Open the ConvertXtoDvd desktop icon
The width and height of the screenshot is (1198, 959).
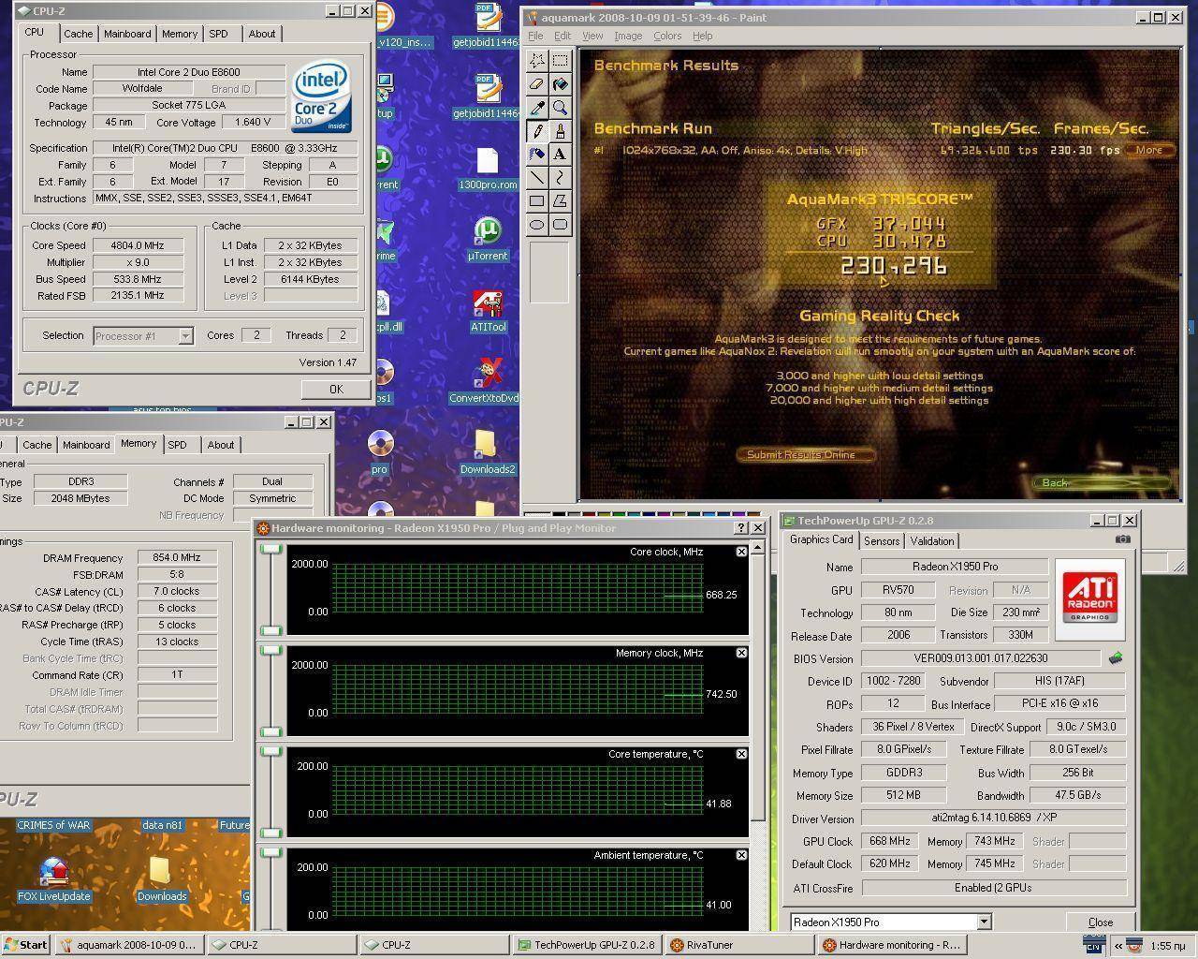pos(485,381)
